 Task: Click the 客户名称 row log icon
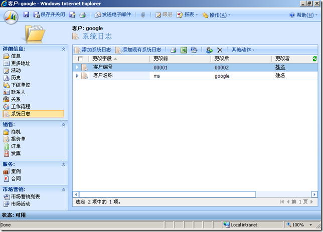tap(84, 76)
